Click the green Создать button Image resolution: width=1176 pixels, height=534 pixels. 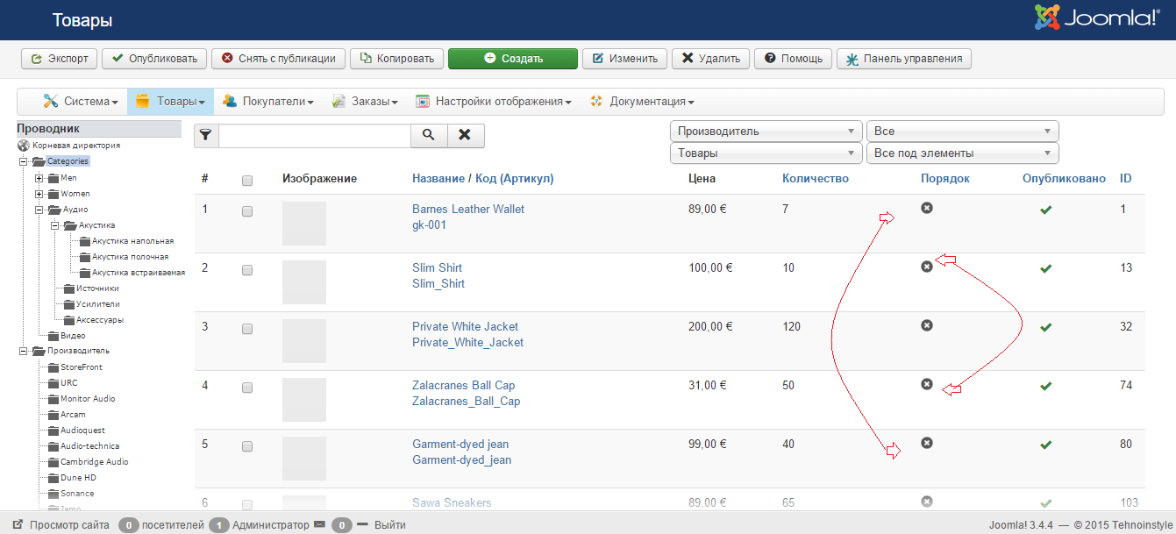point(513,59)
